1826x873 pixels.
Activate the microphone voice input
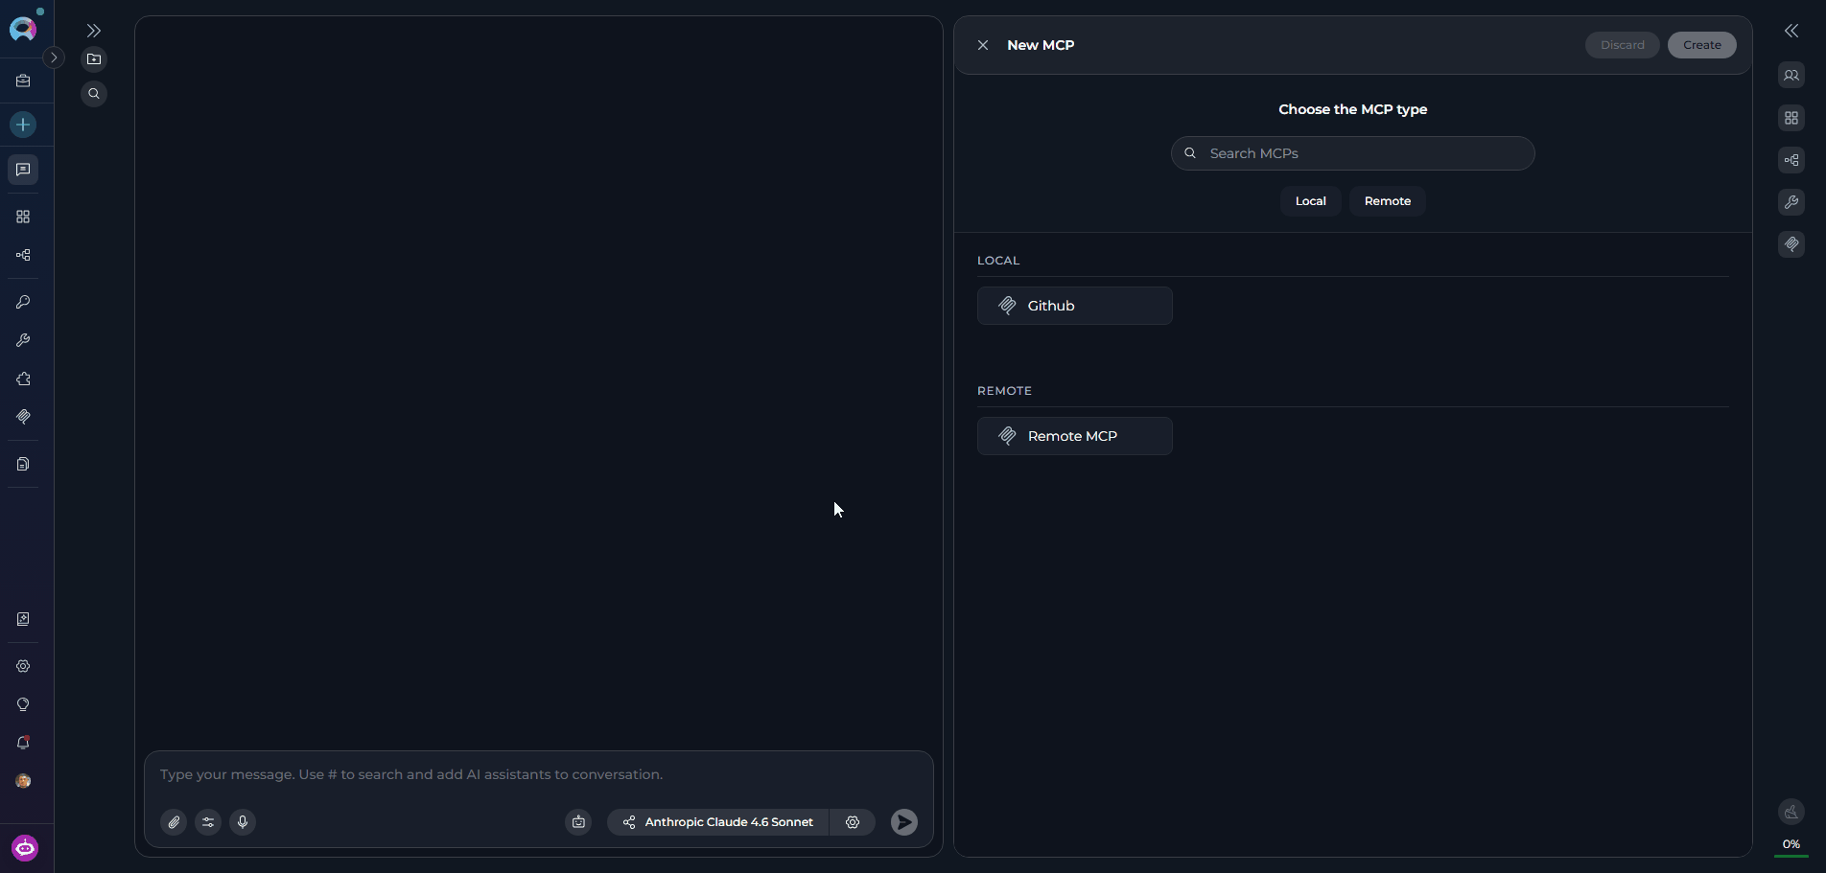pos(243,822)
